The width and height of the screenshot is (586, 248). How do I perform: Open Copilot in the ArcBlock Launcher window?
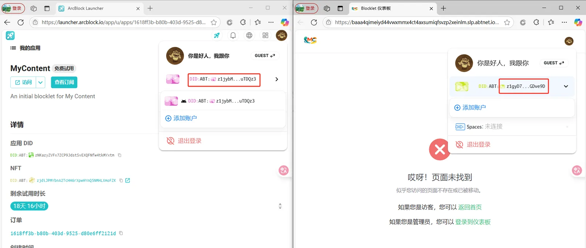pyautogui.click(x=285, y=22)
